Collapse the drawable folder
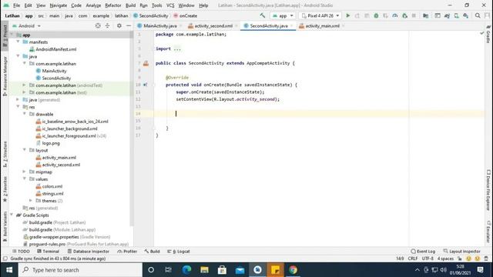Image resolution: width=493 pixels, height=277 pixels. point(24,114)
